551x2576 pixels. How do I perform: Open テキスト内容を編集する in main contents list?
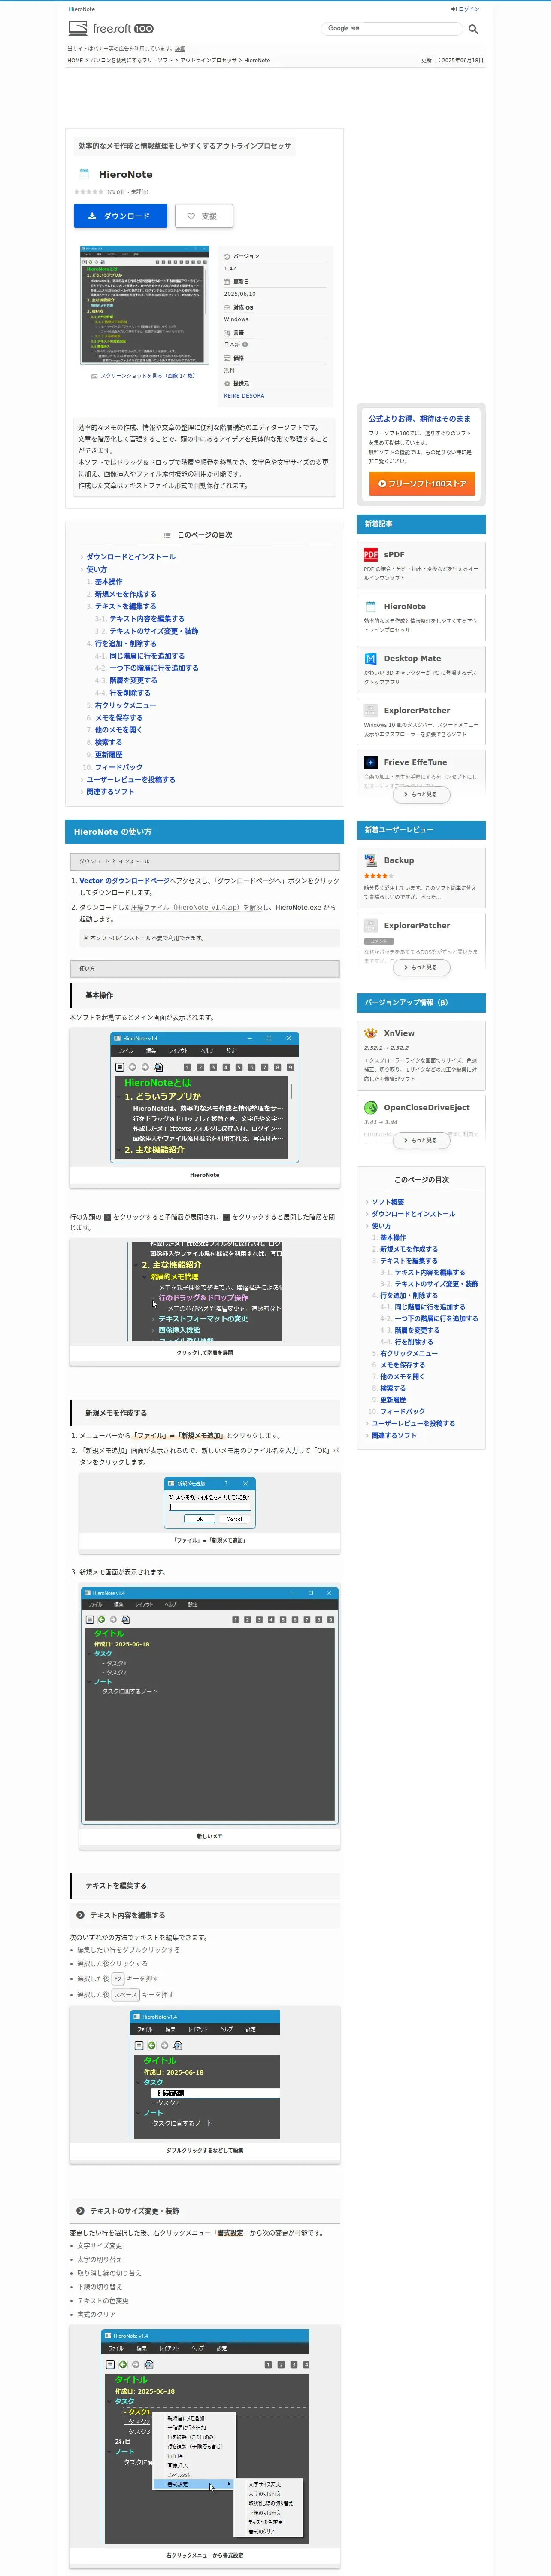(x=147, y=619)
